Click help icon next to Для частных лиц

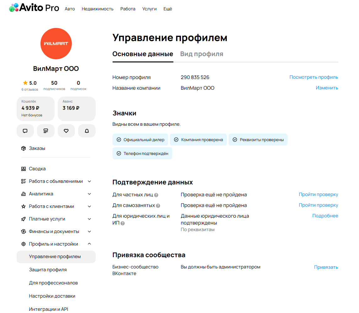point(156,195)
